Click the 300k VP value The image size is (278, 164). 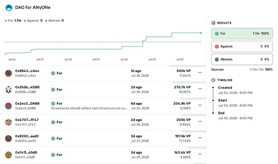pos(184,71)
